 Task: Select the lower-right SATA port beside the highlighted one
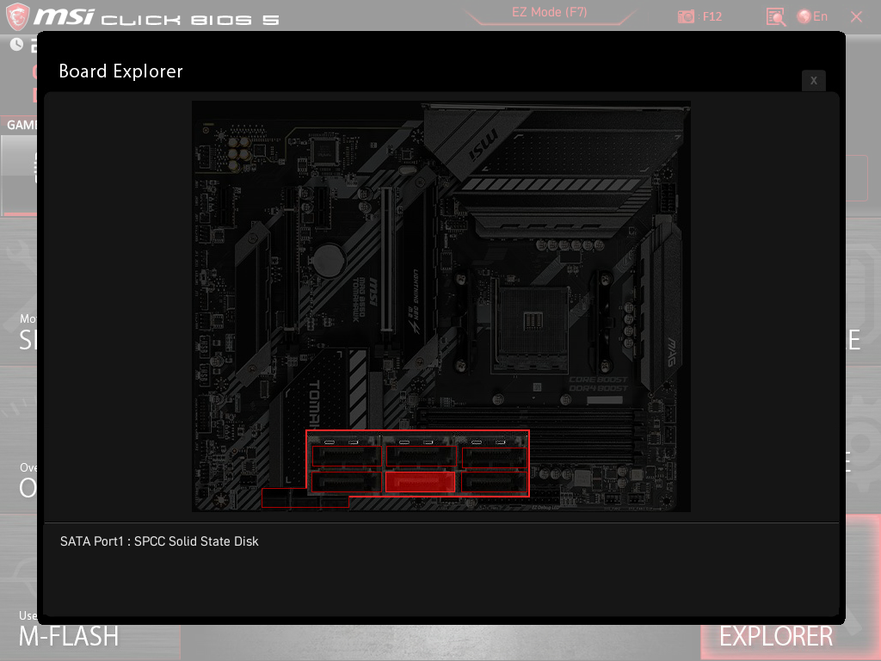(495, 482)
